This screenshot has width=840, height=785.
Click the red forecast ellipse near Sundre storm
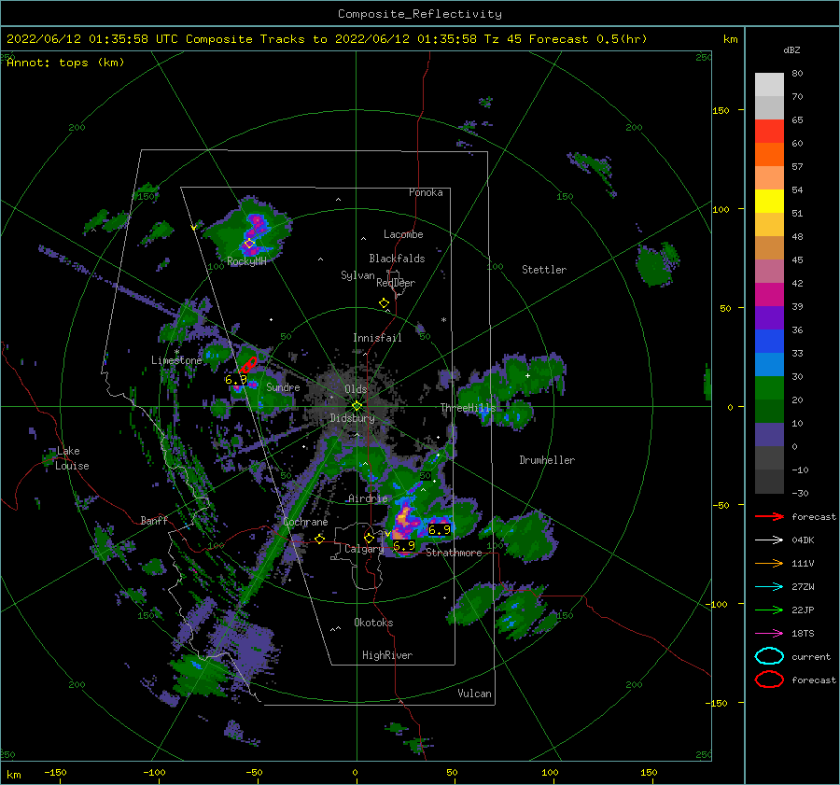pos(248,365)
